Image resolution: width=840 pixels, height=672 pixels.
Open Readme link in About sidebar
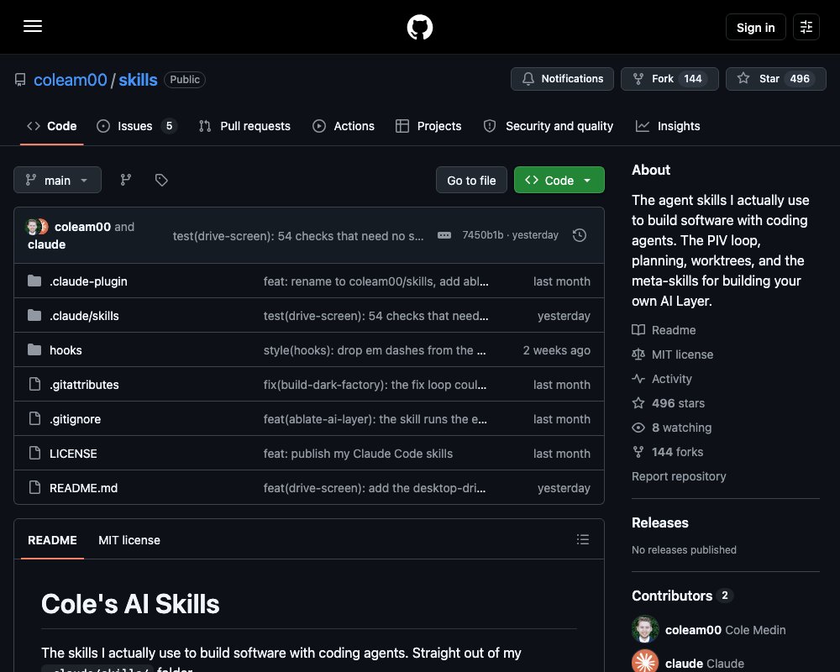tap(664, 330)
